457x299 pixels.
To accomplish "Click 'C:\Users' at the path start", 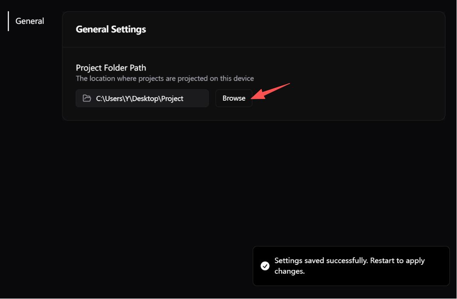I will pos(109,99).
